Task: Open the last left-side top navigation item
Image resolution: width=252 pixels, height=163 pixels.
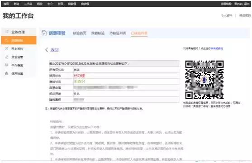Action: (x=85, y=4)
